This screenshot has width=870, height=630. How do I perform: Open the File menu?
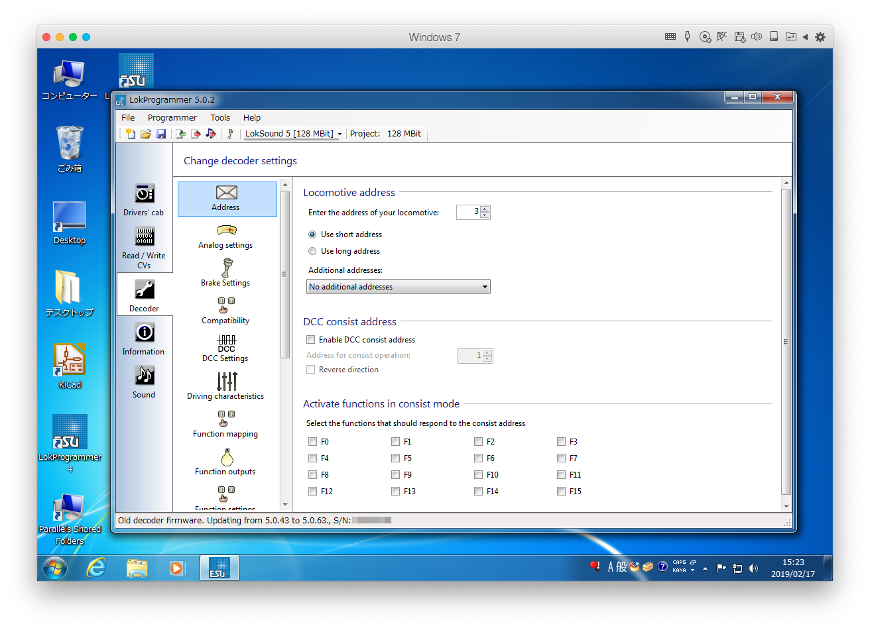click(128, 117)
